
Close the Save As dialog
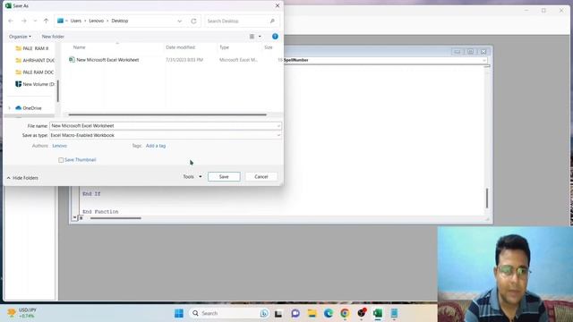pos(278,5)
